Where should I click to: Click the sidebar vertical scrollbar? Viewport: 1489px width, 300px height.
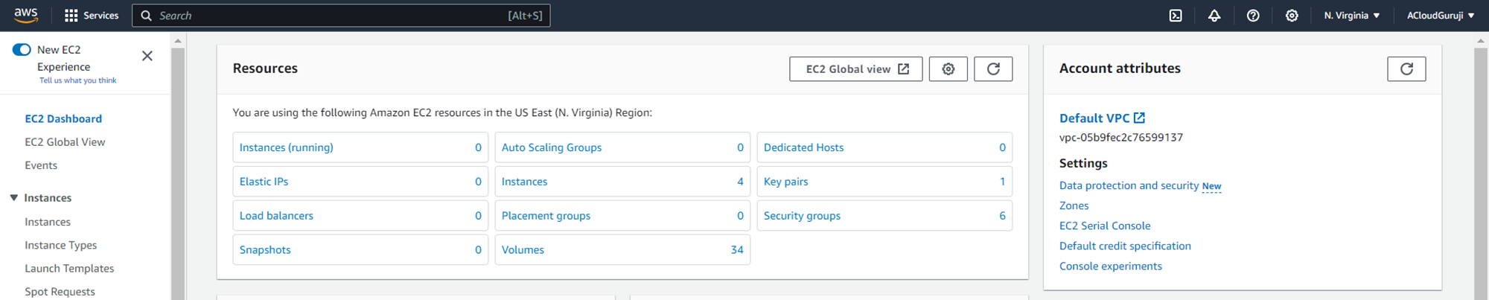point(178,171)
